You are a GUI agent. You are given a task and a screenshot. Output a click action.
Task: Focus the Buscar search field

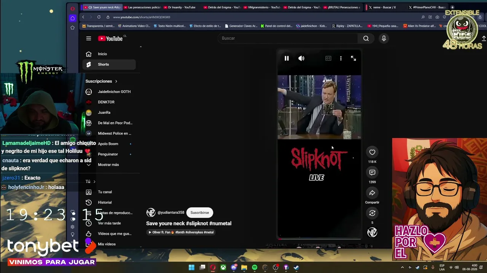coord(287,38)
